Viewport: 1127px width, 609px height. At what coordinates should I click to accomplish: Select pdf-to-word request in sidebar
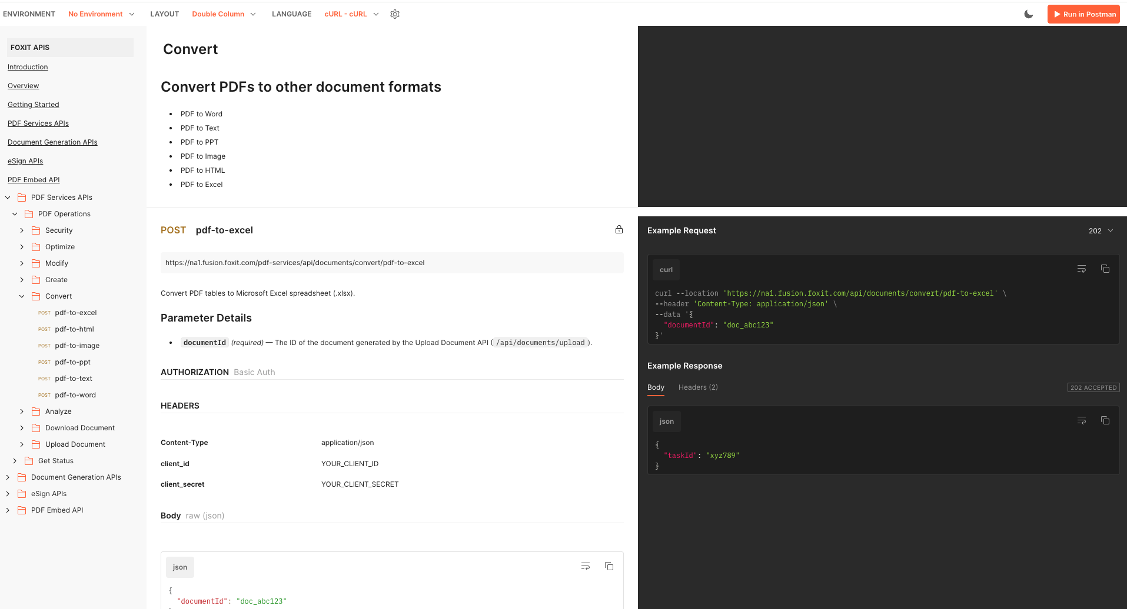[75, 395]
